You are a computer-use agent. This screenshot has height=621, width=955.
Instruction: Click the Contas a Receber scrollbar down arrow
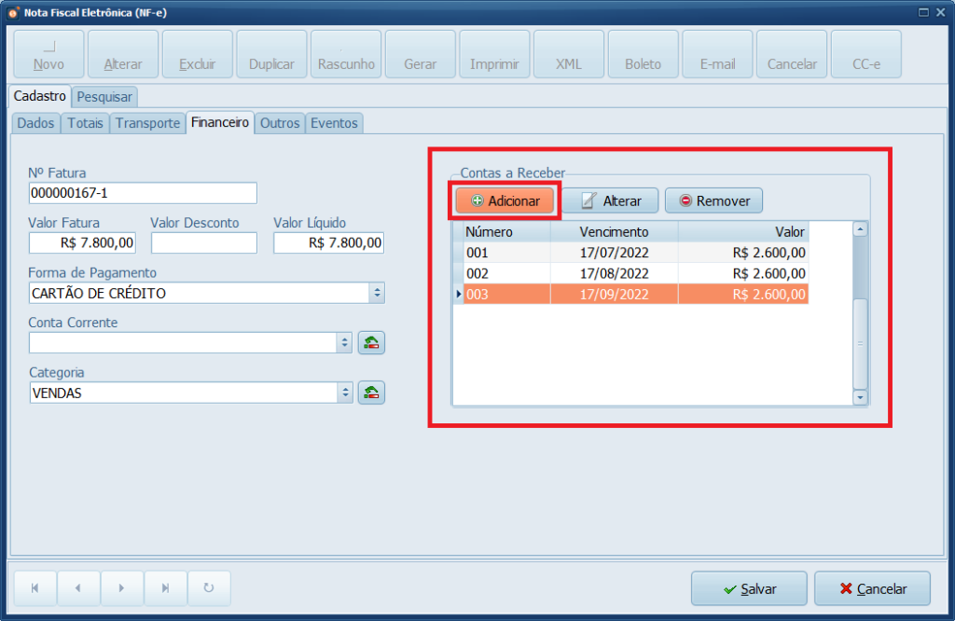pyautogui.click(x=860, y=398)
